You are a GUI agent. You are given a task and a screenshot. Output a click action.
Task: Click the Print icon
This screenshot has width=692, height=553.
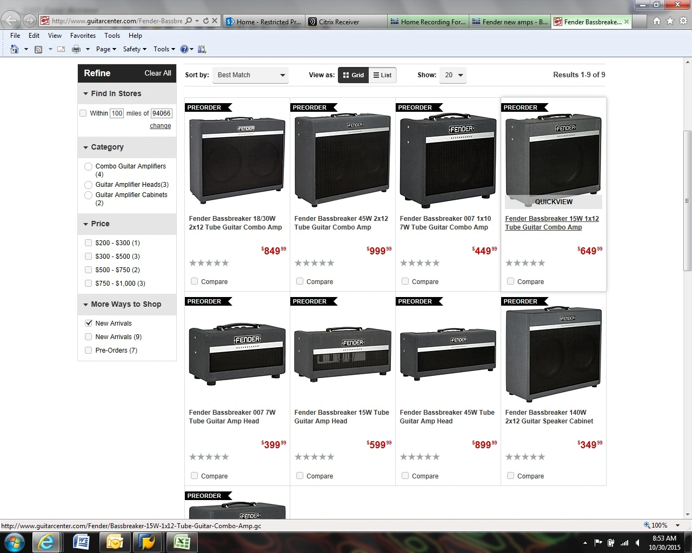pos(76,49)
